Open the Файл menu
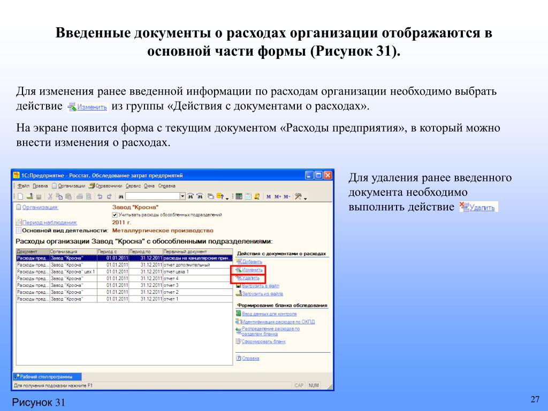This screenshot has height=411, width=548. 24,186
